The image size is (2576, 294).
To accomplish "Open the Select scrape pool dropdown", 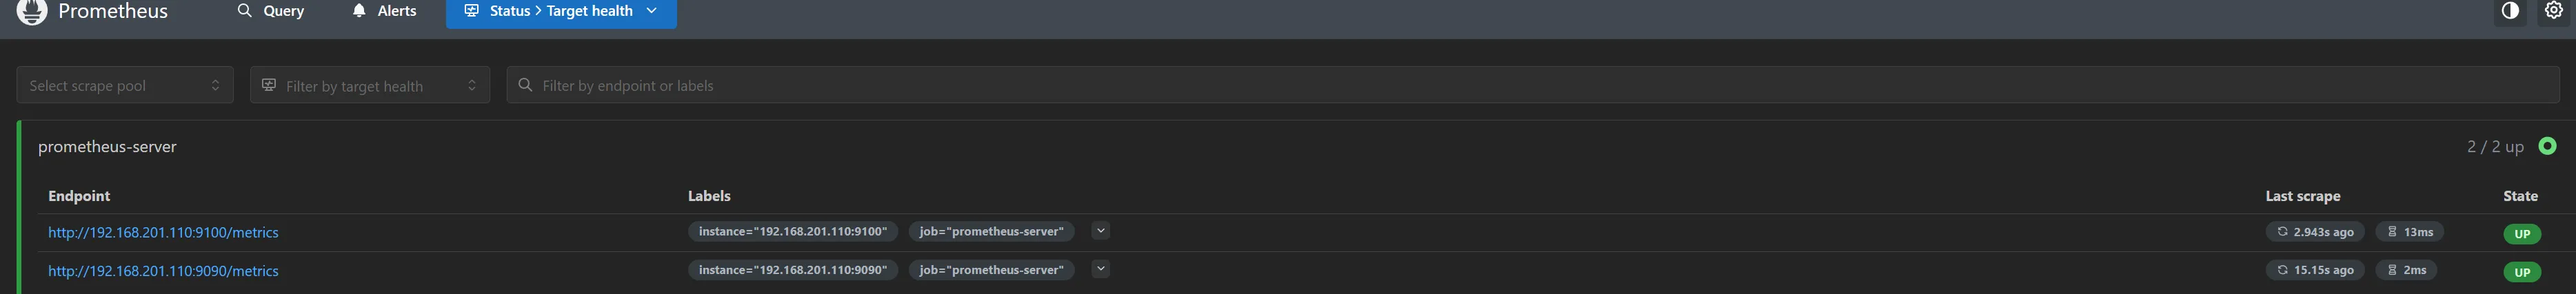I will [x=125, y=85].
